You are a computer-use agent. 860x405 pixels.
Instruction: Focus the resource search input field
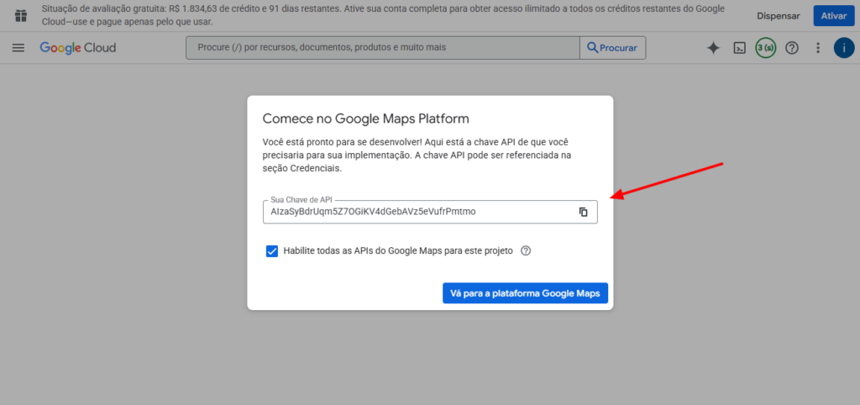pos(382,48)
